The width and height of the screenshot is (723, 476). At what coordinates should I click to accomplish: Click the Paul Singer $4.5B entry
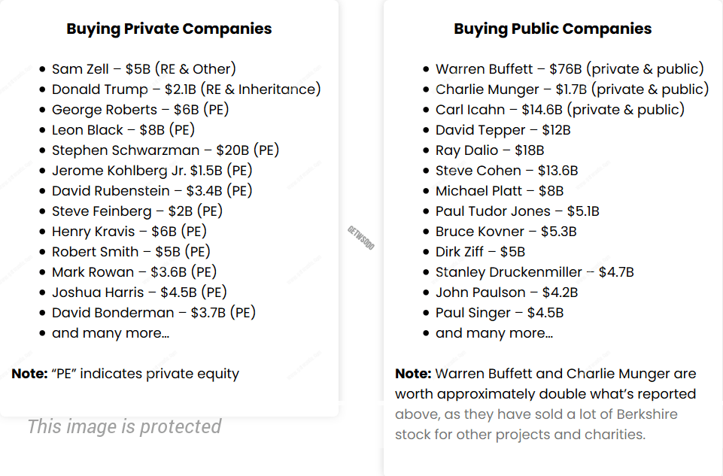click(500, 313)
